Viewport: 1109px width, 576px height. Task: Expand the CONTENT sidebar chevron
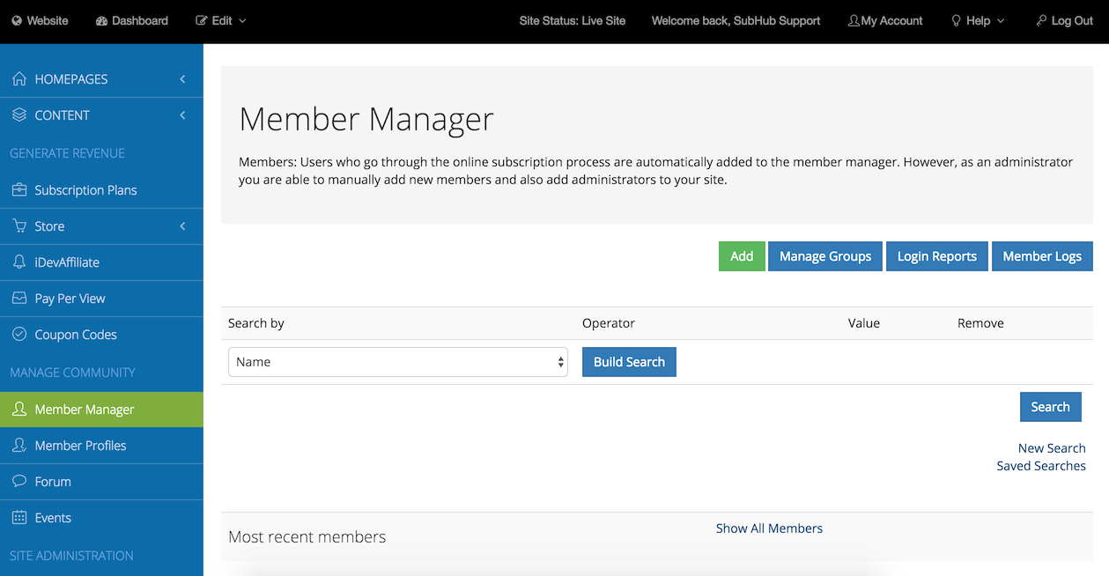point(182,115)
